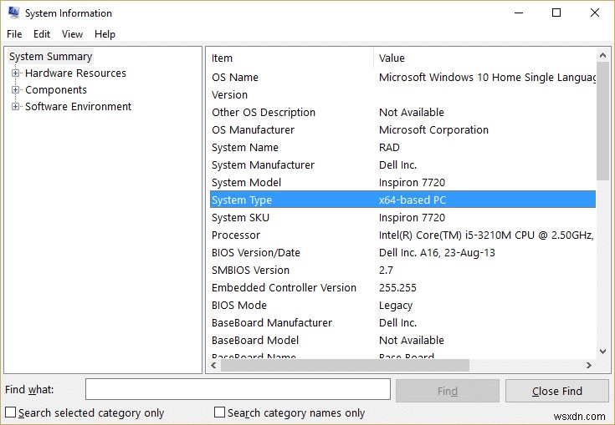Image resolution: width=615 pixels, height=425 pixels.
Task: Enable Search category names only checkbox
Action: pos(220,412)
